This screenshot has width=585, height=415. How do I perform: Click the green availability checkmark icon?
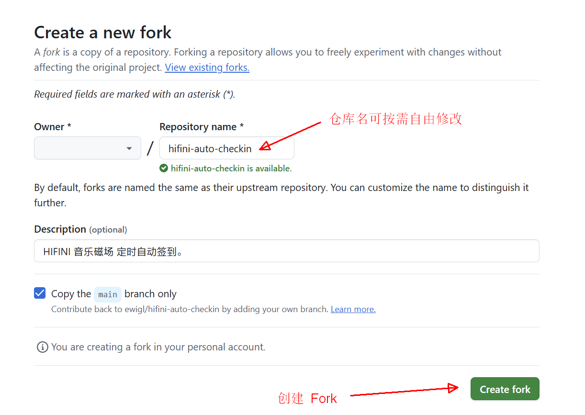coord(164,168)
